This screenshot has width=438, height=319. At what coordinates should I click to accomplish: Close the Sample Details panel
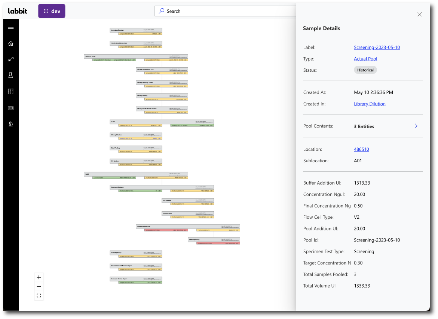[x=419, y=15]
